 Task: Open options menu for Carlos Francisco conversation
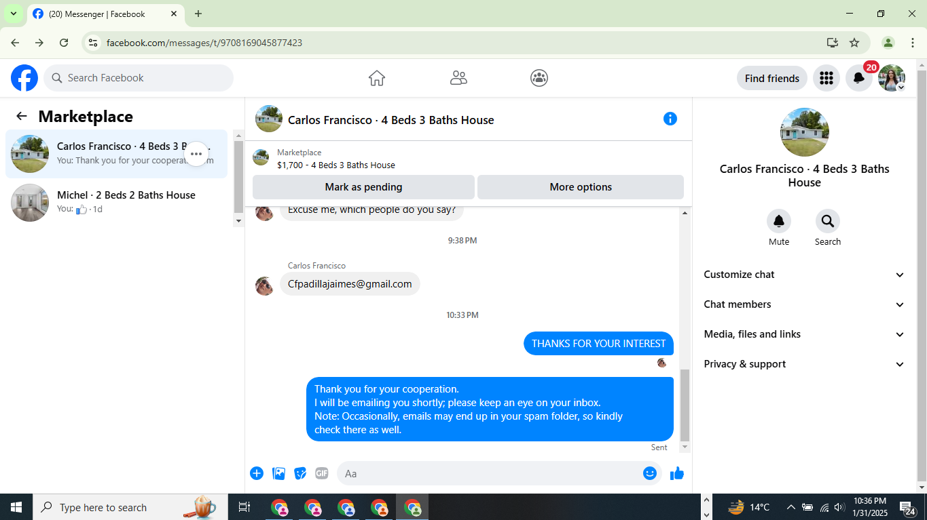tap(196, 154)
